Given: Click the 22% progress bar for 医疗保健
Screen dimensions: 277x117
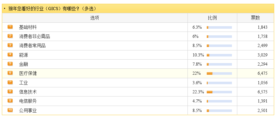Looking at the screenshot, I should [219, 73].
